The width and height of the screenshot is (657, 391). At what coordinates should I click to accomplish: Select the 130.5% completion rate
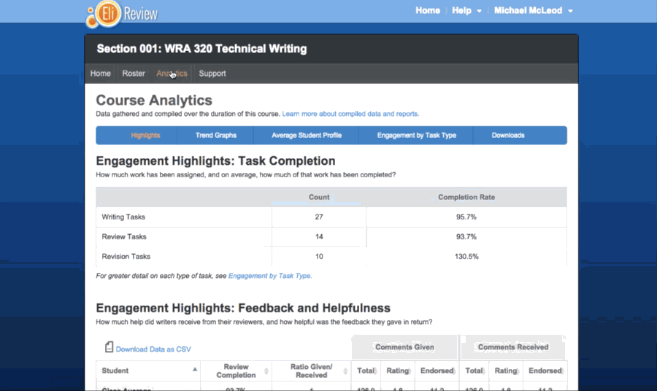pyautogui.click(x=466, y=256)
